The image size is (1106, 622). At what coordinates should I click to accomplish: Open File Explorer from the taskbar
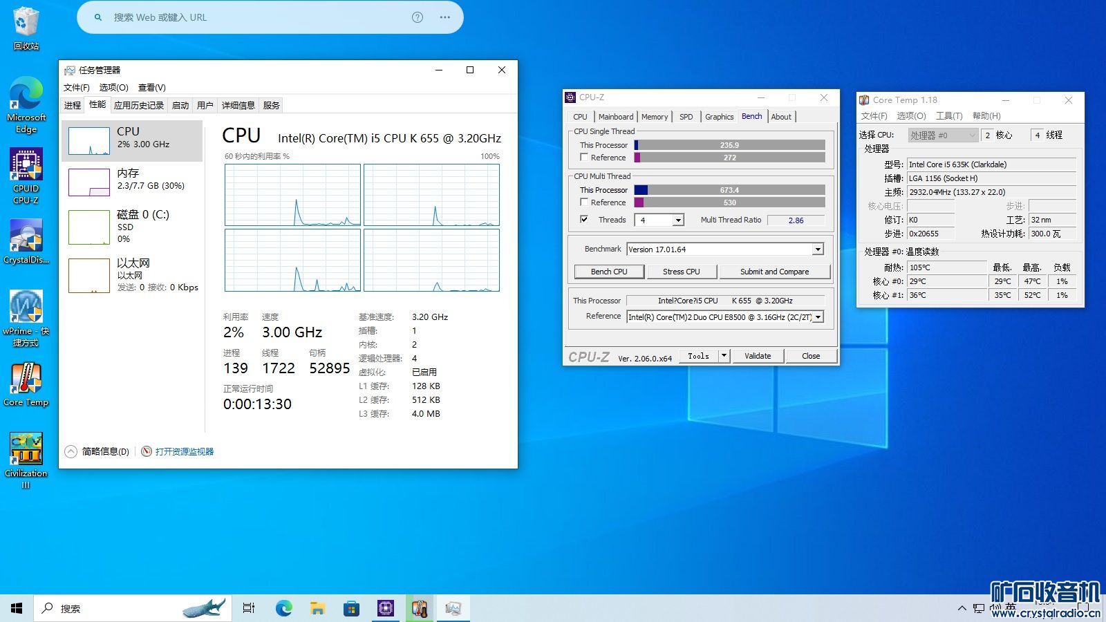click(317, 608)
